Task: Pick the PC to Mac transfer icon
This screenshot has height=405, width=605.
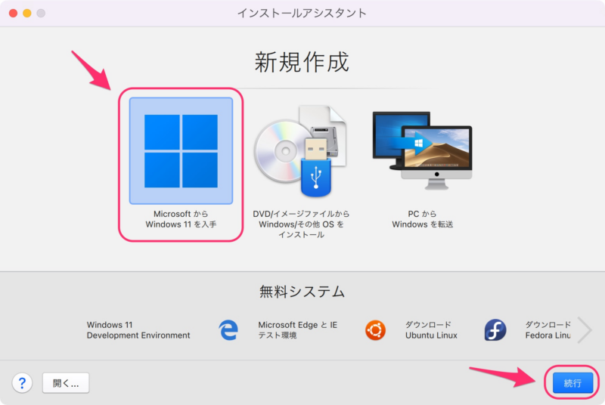Action: (423, 150)
